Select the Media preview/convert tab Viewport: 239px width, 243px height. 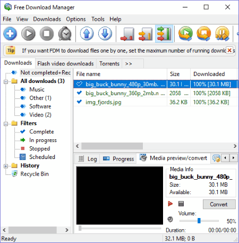173,158
